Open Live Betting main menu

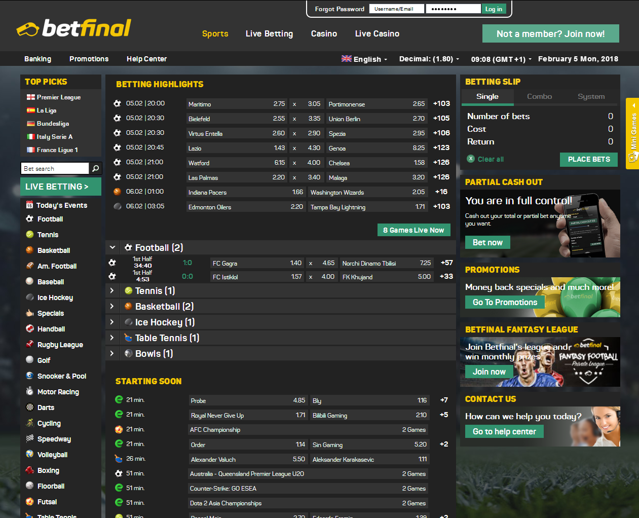point(269,33)
